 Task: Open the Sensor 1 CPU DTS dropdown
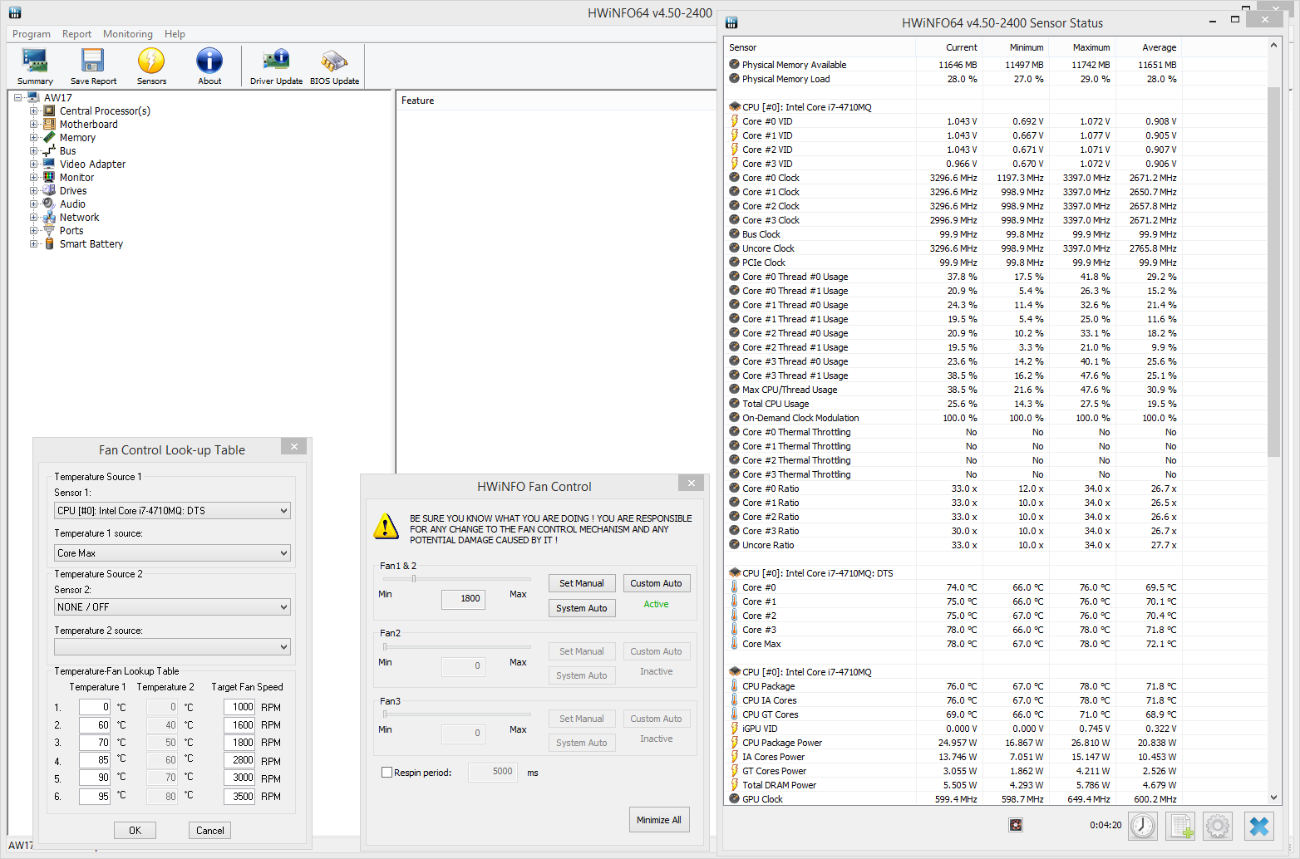click(x=173, y=511)
